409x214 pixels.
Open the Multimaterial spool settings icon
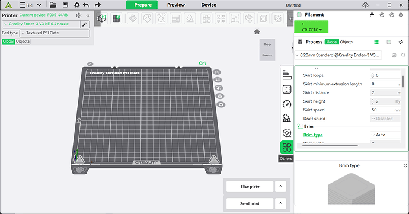click(287, 133)
